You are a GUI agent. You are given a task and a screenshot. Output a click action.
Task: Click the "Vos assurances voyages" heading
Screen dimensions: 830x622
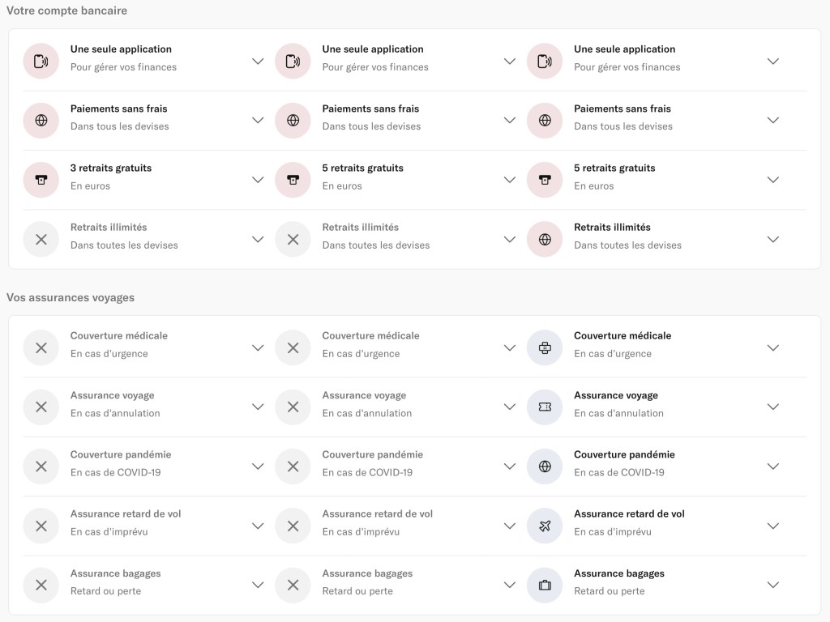(71, 297)
